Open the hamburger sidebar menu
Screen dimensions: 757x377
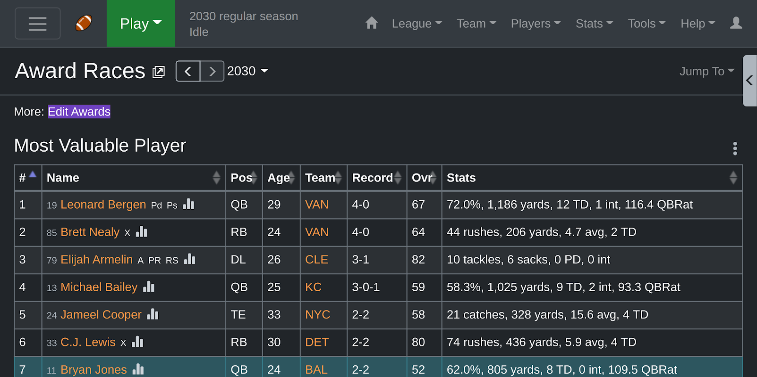37,24
